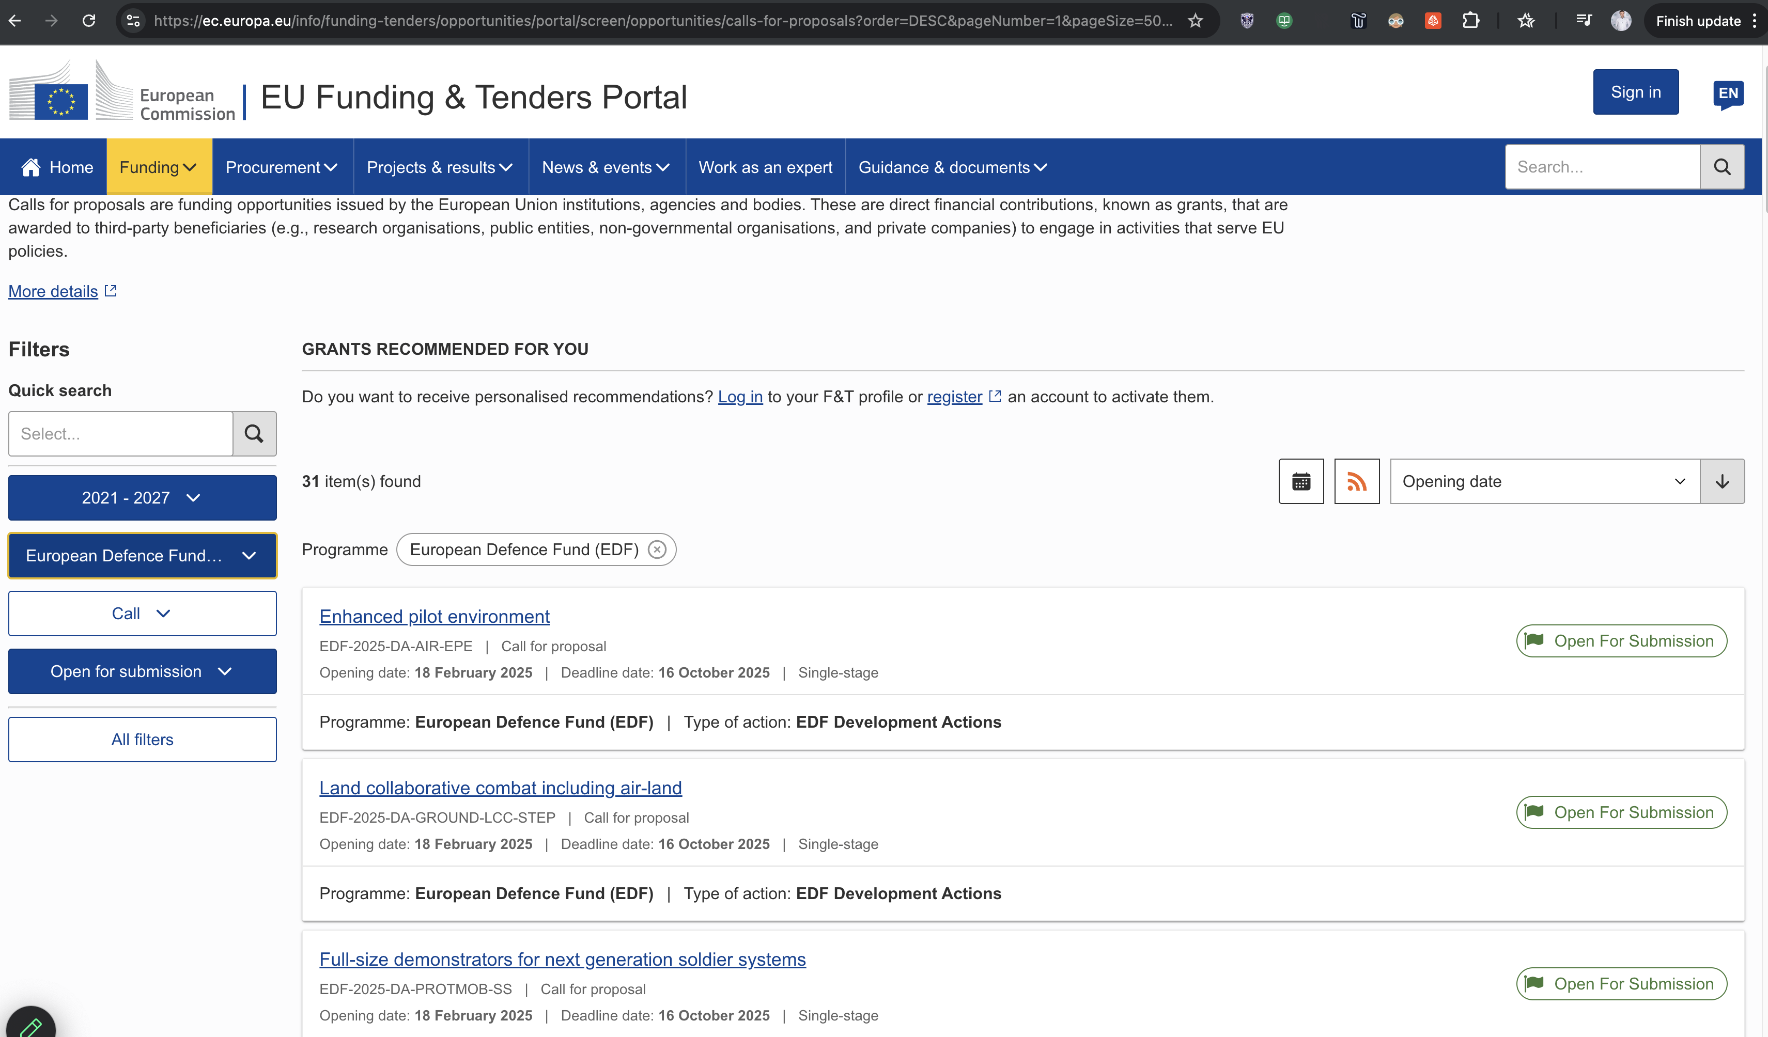Open the Guidance & documents menu
Image resolution: width=1768 pixels, height=1037 pixels.
tap(953, 167)
